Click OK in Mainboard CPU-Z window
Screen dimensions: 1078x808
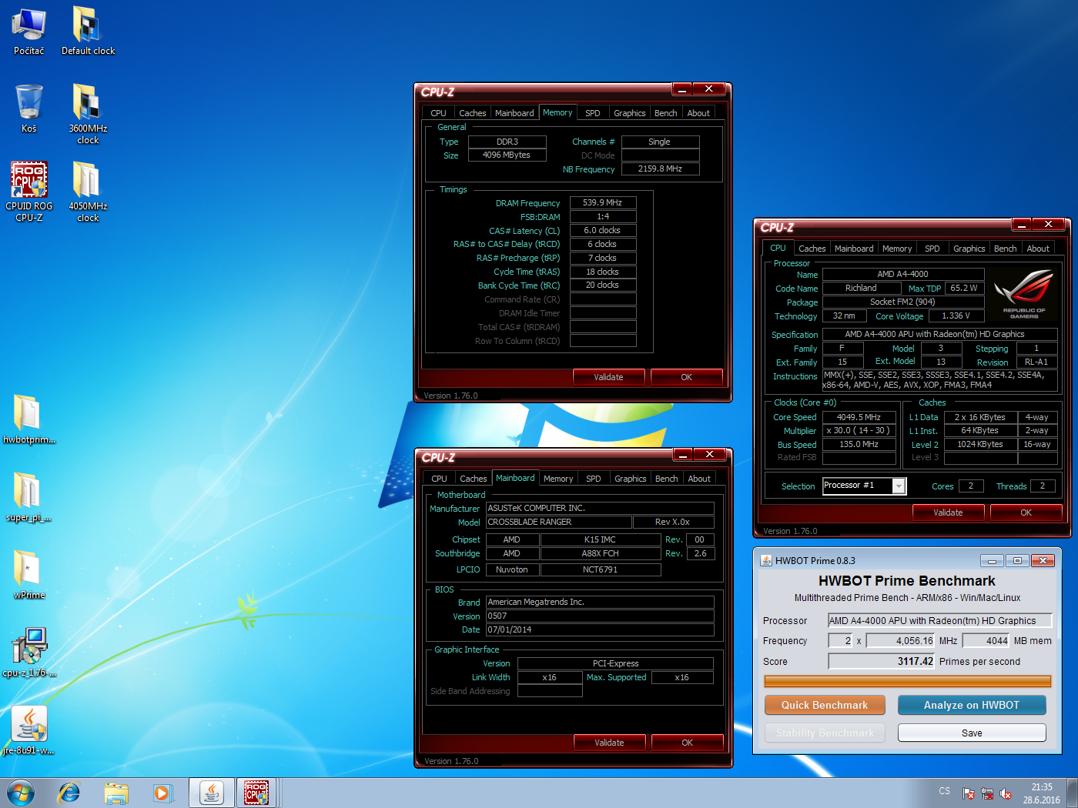[x=687, y=743]
